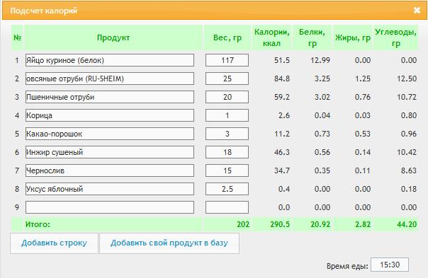Close the Подсчет калорий dialog
Screen dimensions: 428x278
pyautogui.click(x=417, y=11)
